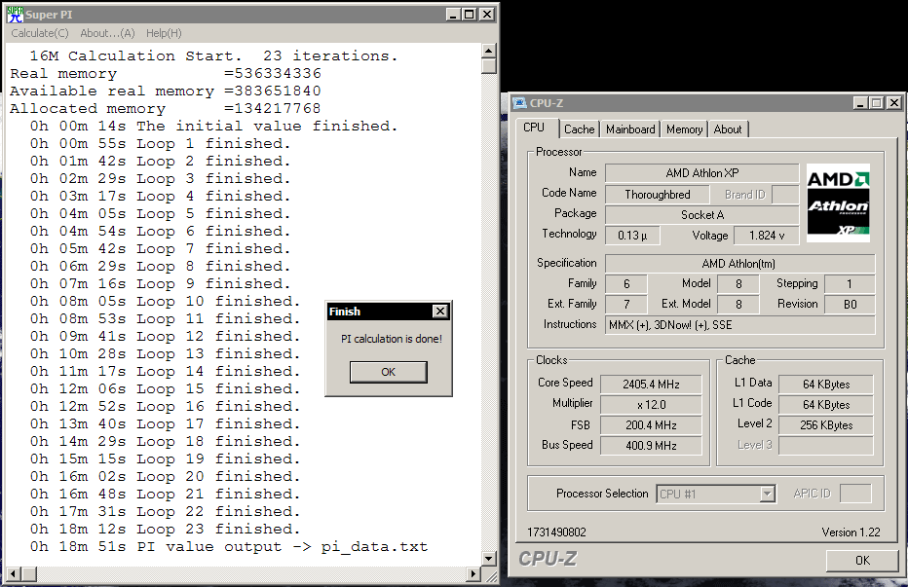The height and width of the screenshot is (587, 908).
Task: Click the 'Available real memory =383651840' line
Action: 166,91
